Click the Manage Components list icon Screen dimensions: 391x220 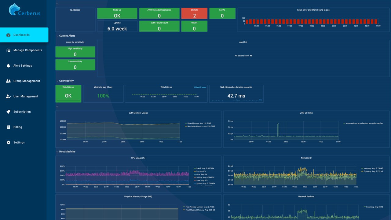pyautogui.click(x=8, y=50)
